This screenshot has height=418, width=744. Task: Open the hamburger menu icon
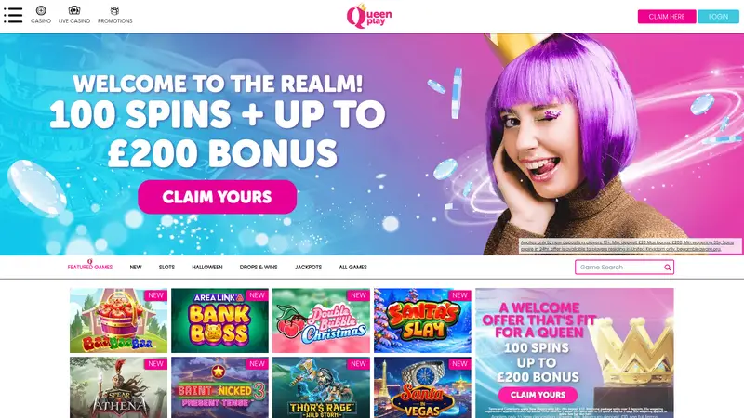click(13, 15)
